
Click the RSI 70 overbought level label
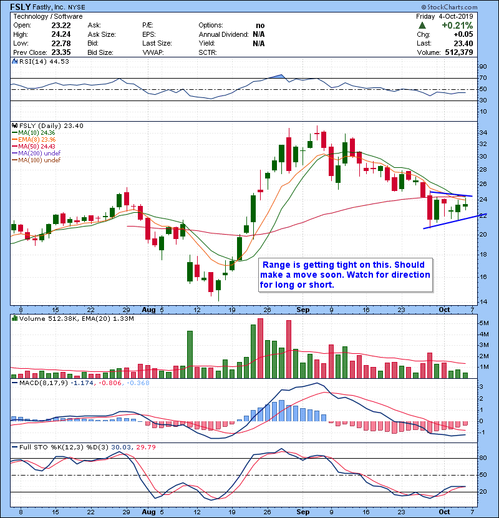tap(483, 77)
